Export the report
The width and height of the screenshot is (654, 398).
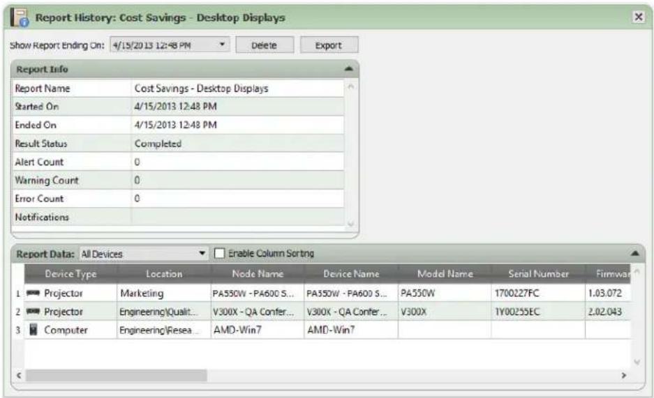[329, 45]
